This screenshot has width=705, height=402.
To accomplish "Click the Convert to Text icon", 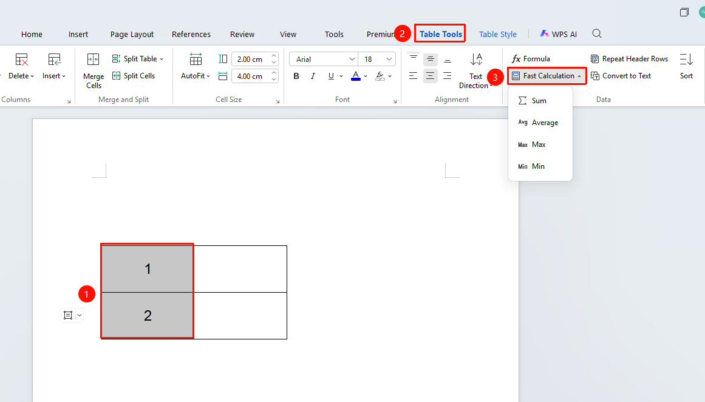I will (x=595, y=76).
